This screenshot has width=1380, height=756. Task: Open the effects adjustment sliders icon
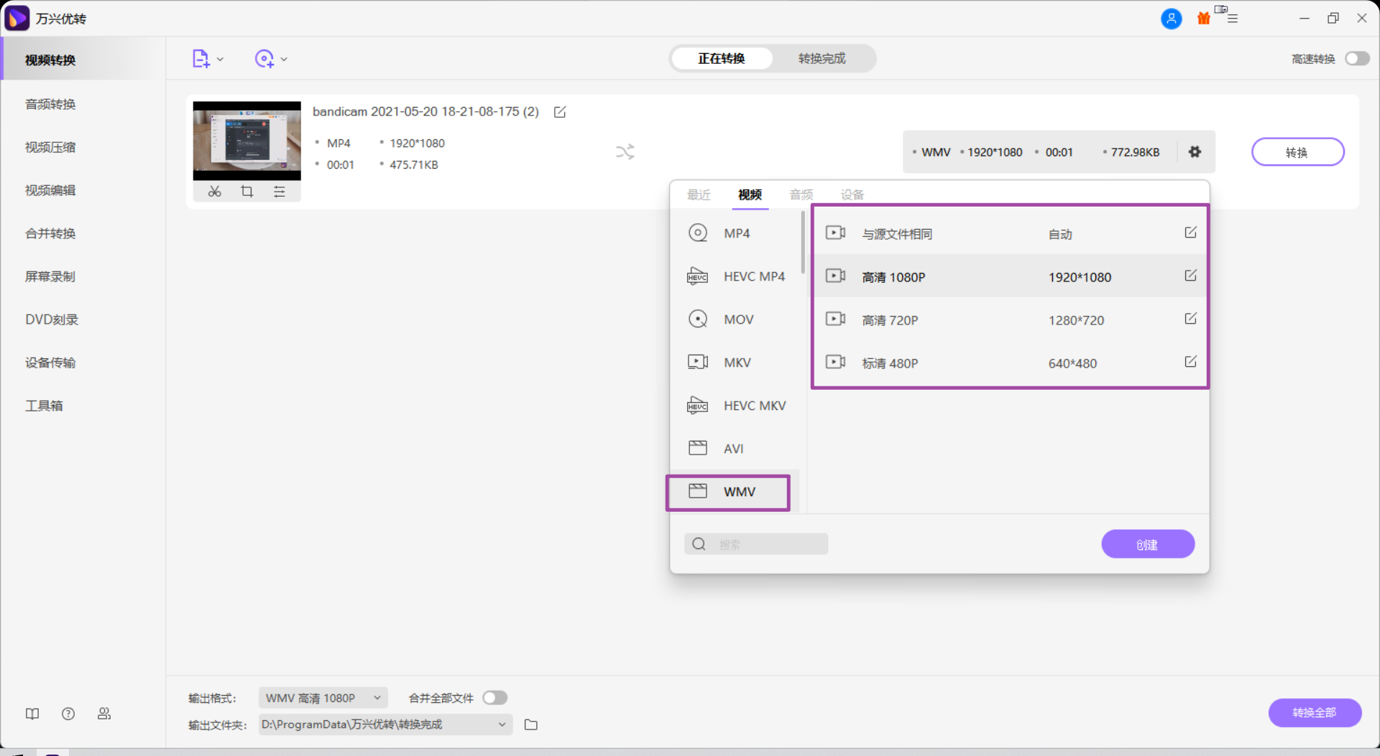tap(280, 192)
